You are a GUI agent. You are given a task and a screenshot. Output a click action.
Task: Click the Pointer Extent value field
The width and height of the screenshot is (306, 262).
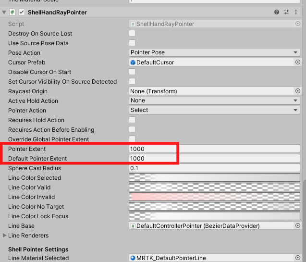click(214, 149)
